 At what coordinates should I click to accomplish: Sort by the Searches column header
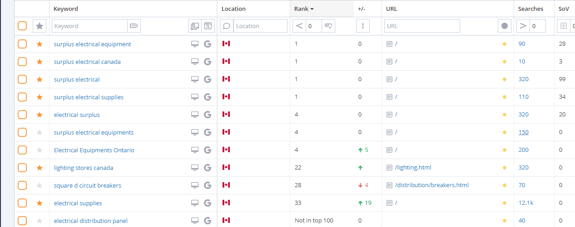click(x=530, y=9)
